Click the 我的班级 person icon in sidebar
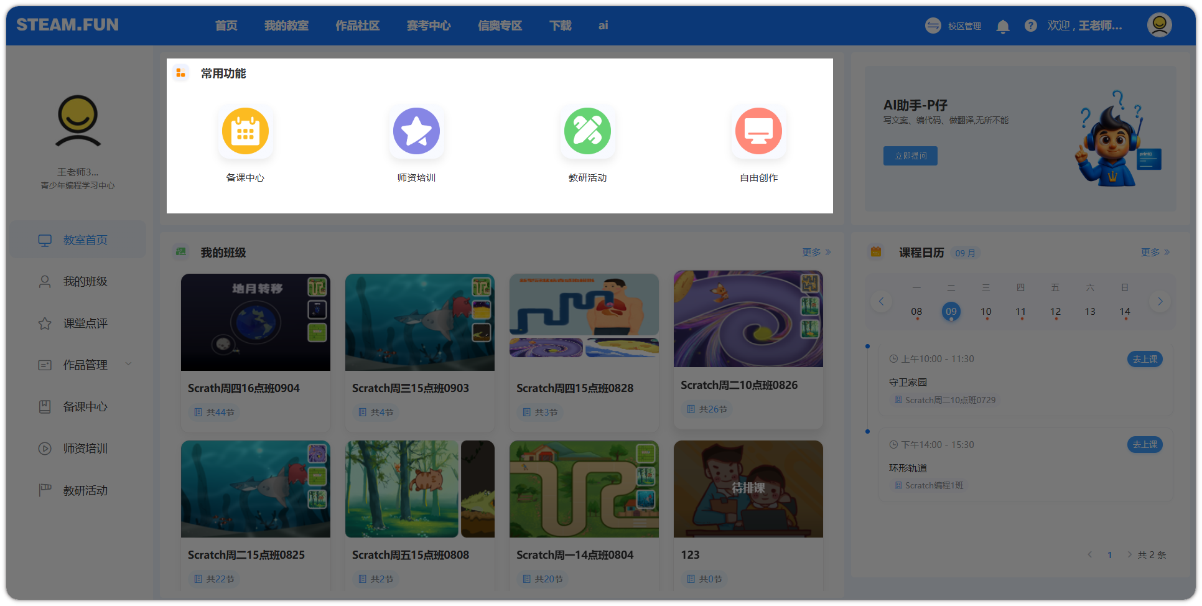Screen dimensions: 1202x606 (x=45, y=282)
